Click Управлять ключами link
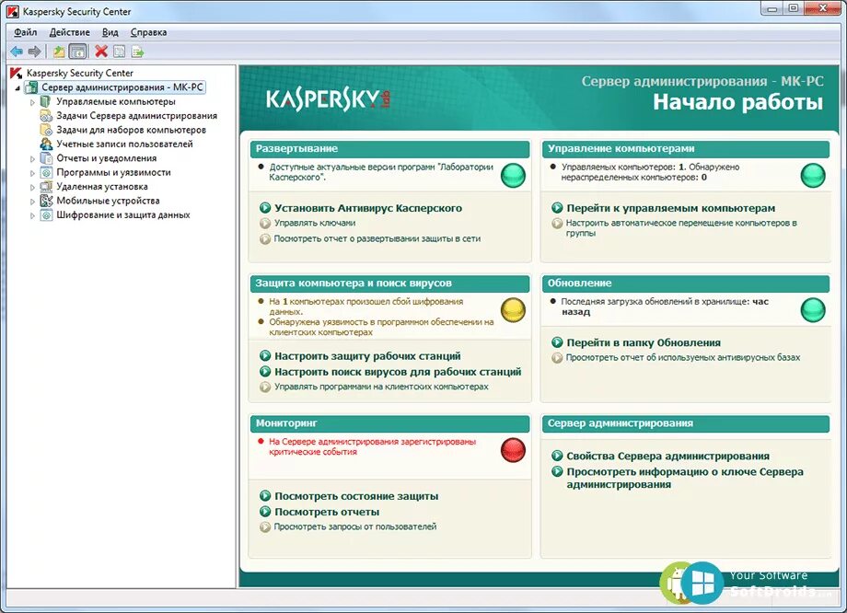This screenshot has width=847, height=613. click(314, 223)
